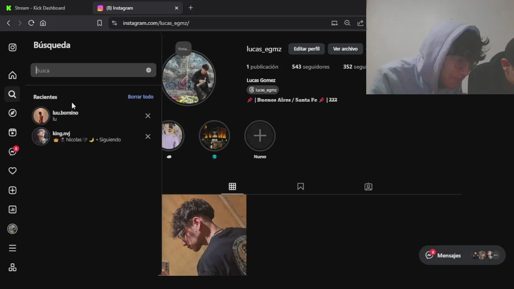Open a new browser tab
Screen dimensions: 514x289
tap(191, 8)
